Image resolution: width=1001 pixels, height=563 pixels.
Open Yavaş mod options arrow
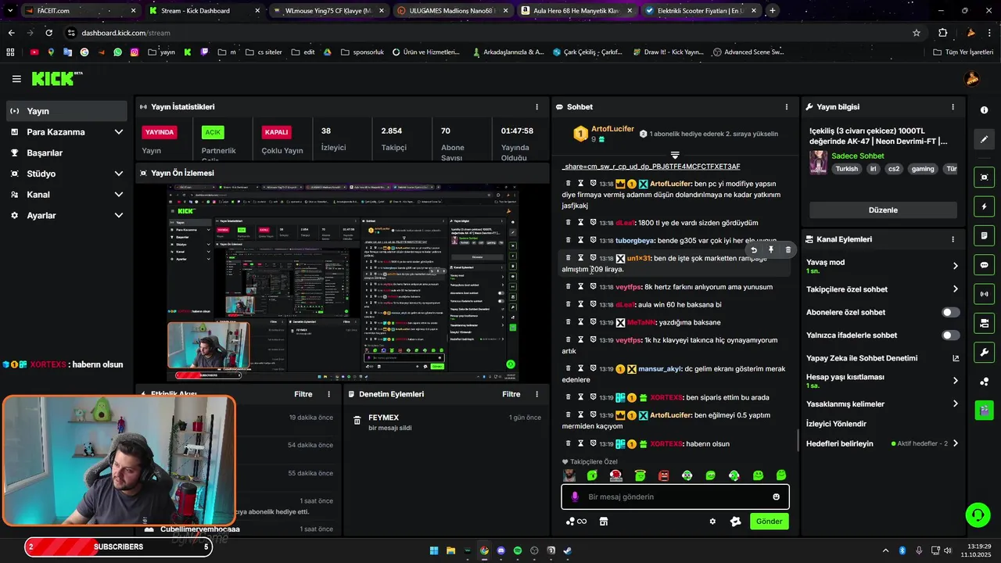(955, 266)
